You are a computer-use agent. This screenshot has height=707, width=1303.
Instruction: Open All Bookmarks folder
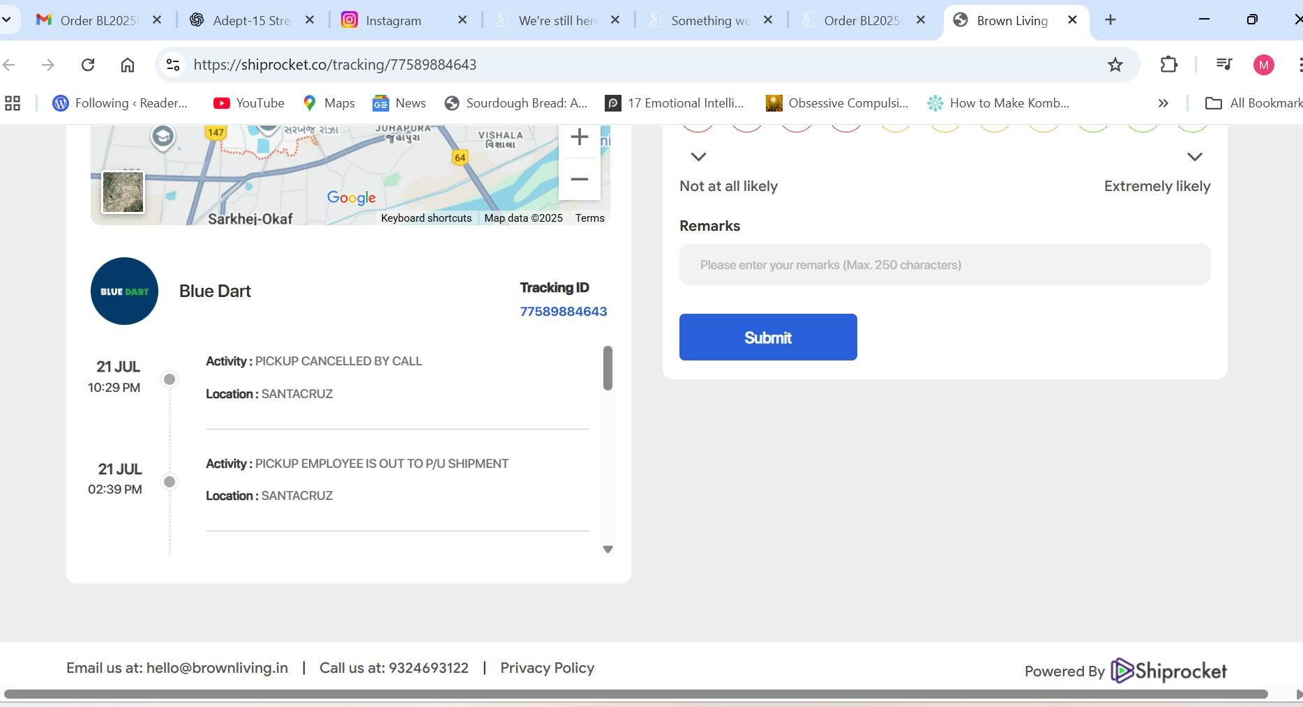click(x=1254, y=103)
